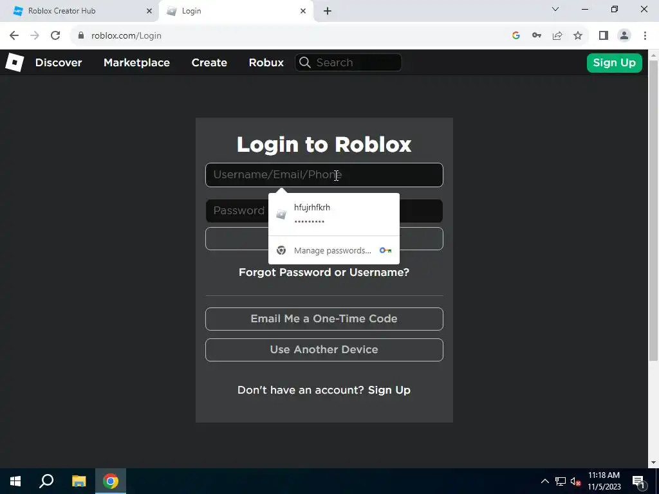
Task: Open a new tab with the plus button
Action: click(328, 12)
